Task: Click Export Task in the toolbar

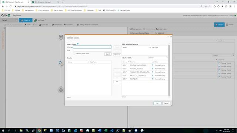Action: (x=44, y=25)
